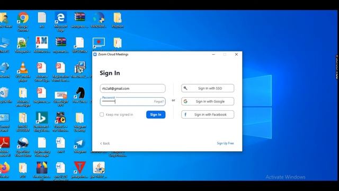
Task: Choose Sign in with Facebook
Action: click(x=208, y=115)
